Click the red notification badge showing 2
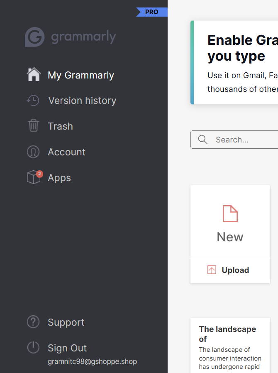The image size is (278, 373). coord(39,174)
